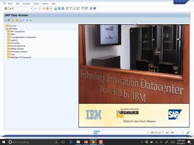Click the Back icon in standard toolbar
The width and height of the screenshot is (194, 145).
[x=44, y=8]
